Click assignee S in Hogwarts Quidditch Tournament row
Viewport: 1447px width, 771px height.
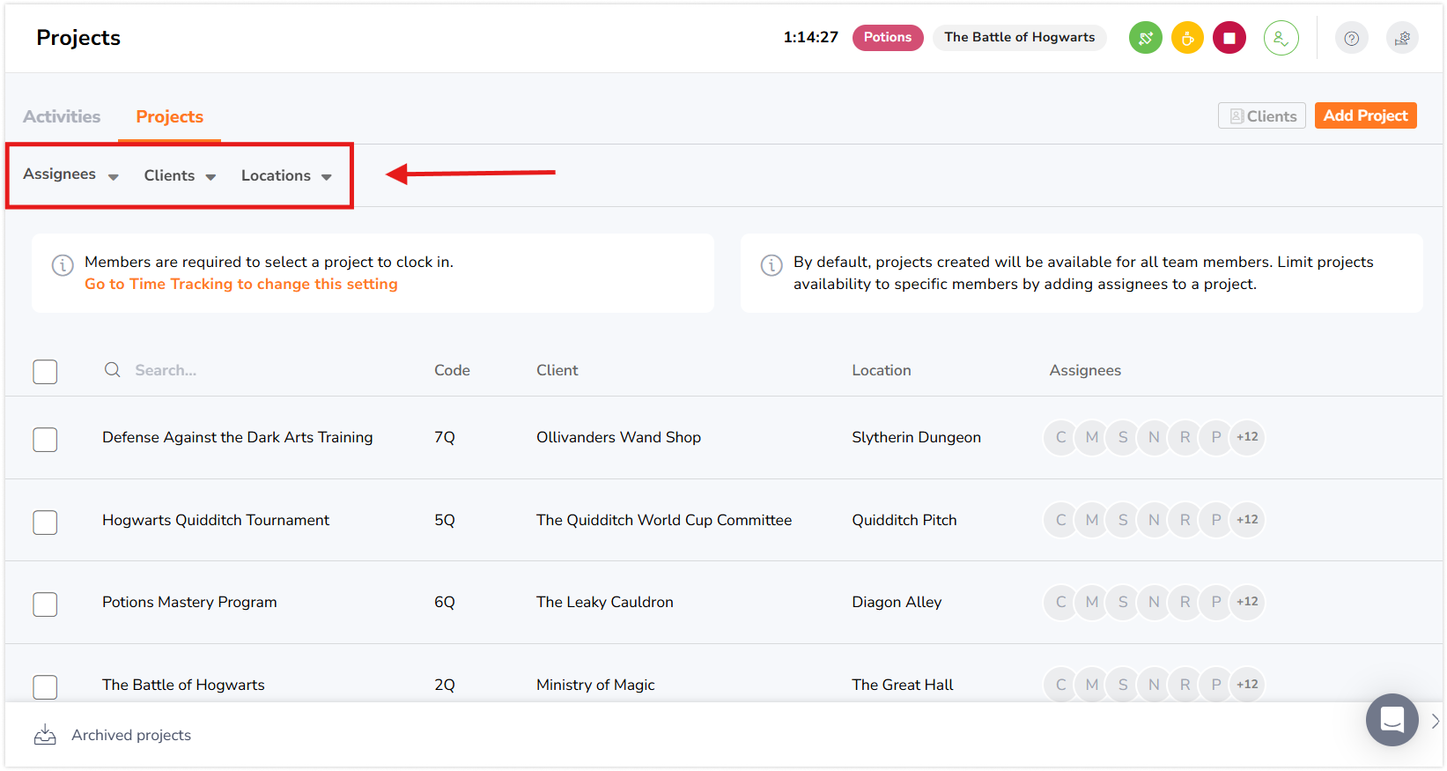(x=1123, y=520)
